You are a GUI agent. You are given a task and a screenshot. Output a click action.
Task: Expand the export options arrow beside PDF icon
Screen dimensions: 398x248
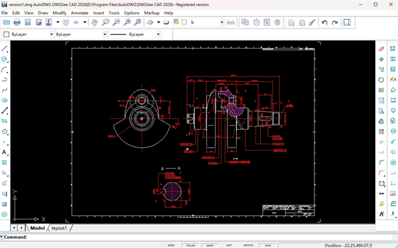coord(58,23)
